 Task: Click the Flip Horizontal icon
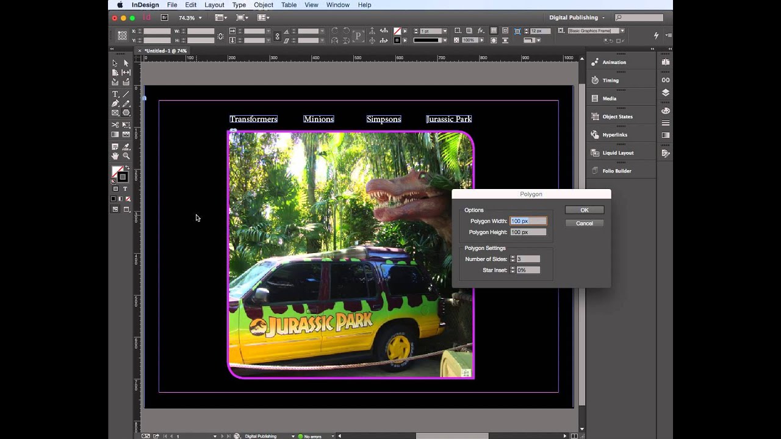pyautogui.click(x=335, y=40)
